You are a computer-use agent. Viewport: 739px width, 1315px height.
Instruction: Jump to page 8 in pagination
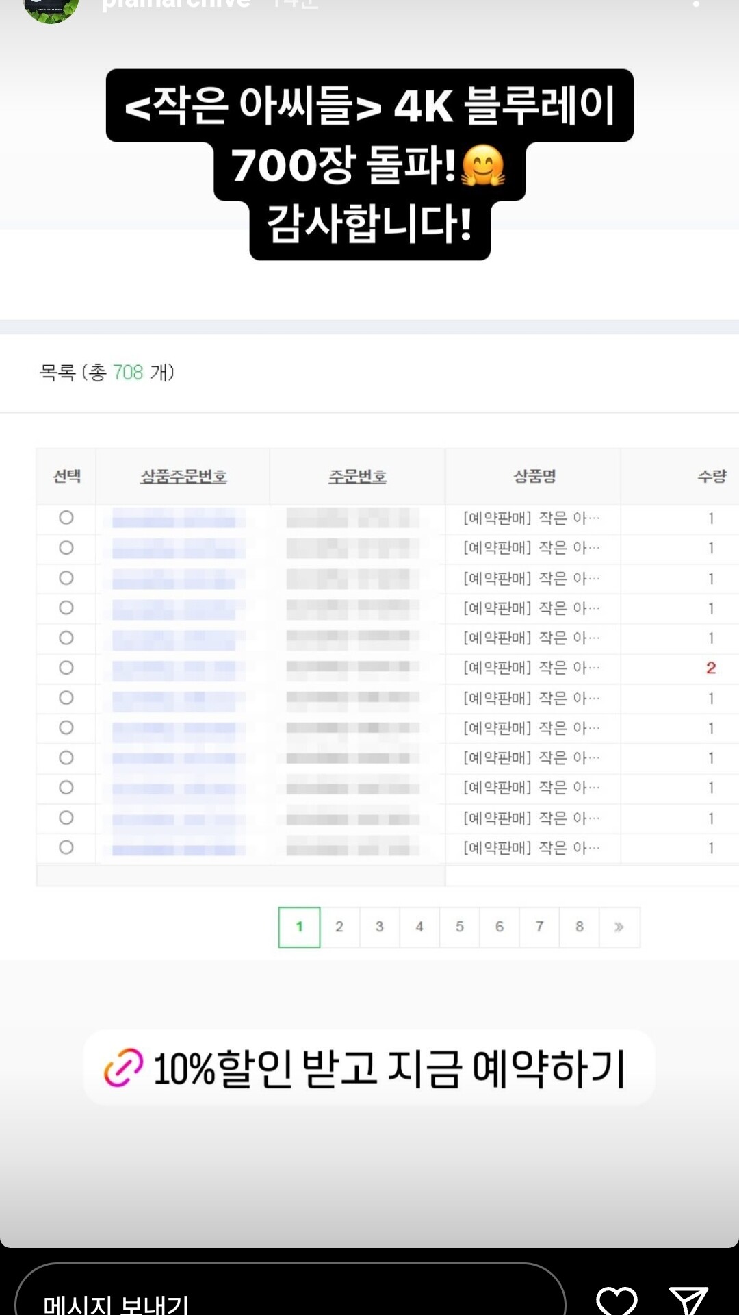tap(580, 927)
